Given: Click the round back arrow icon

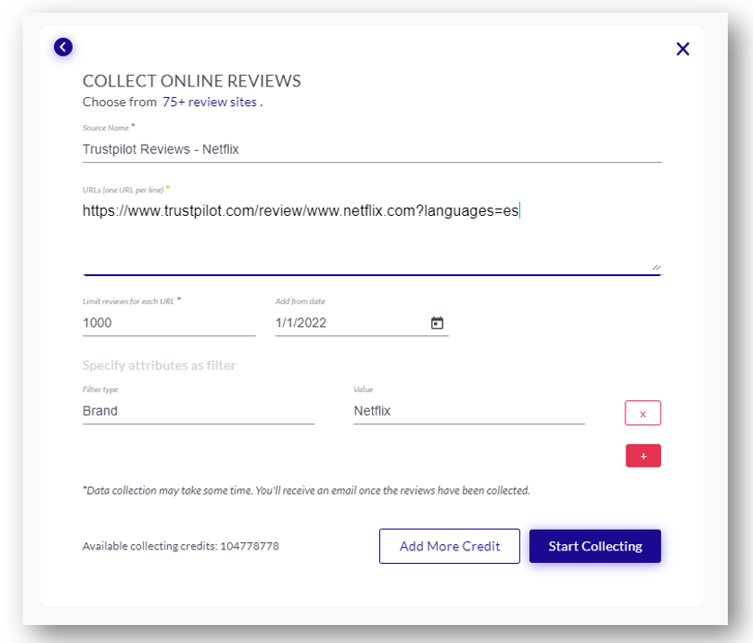Looking at the screenshot, I should pyautogui.click(x=63, y=47).
